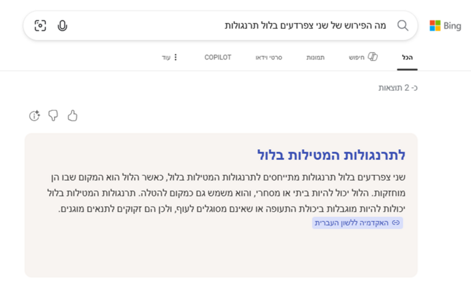Image resolution: width=471 pixels, height=283 pixels.
Task: Open visual search with the camera icon
Action: pyautogui.click(x=40, y=25)
